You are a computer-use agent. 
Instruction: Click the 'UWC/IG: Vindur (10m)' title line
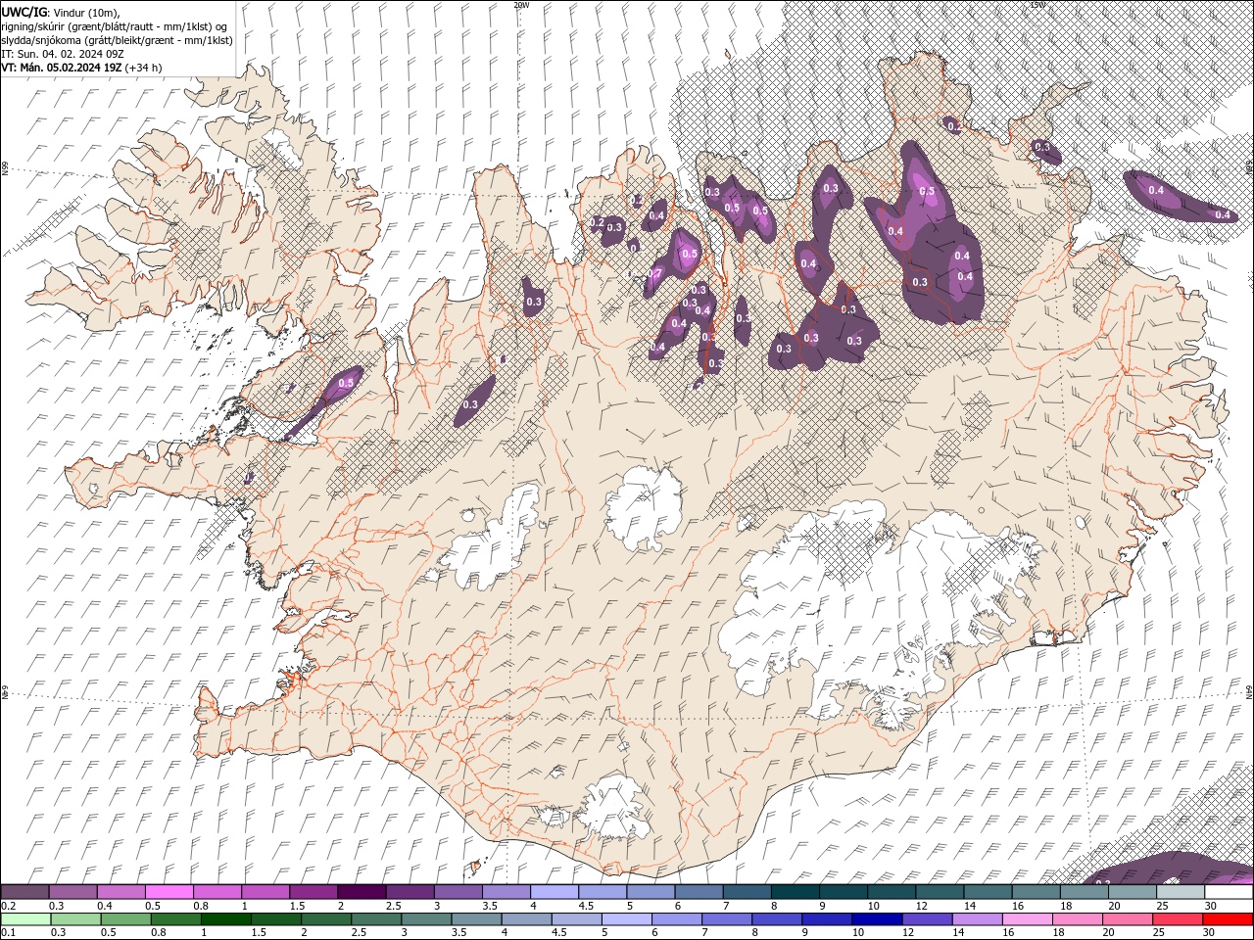tap(61, 12)
